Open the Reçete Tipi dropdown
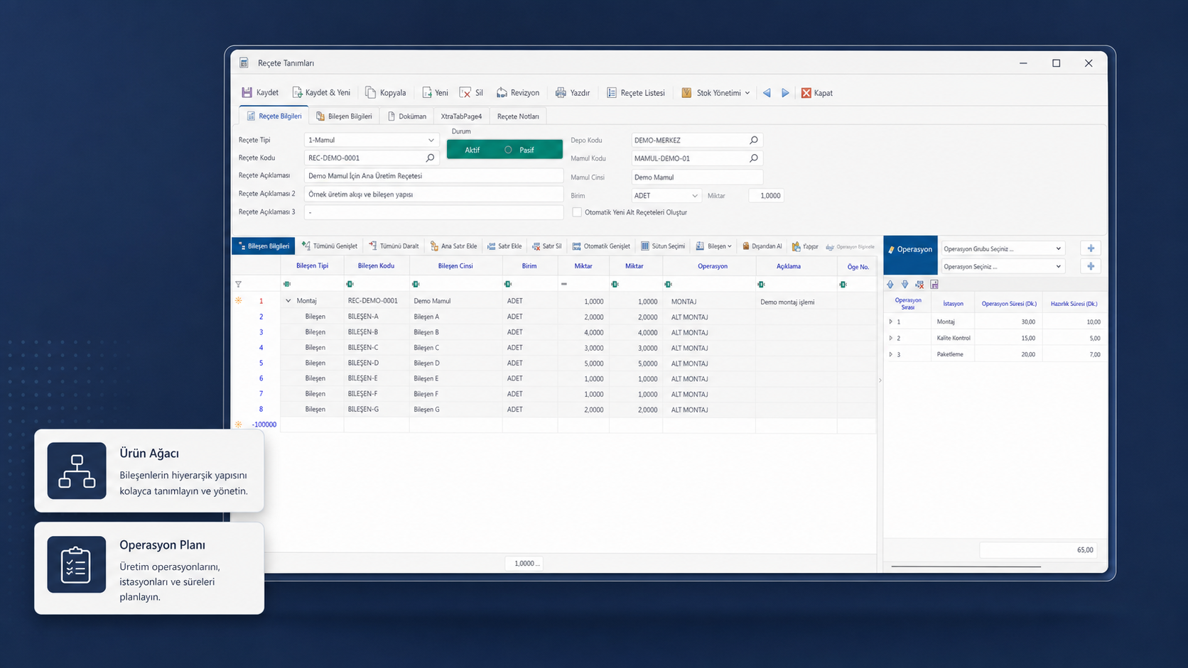1188x668 pixels. point(431,140)
